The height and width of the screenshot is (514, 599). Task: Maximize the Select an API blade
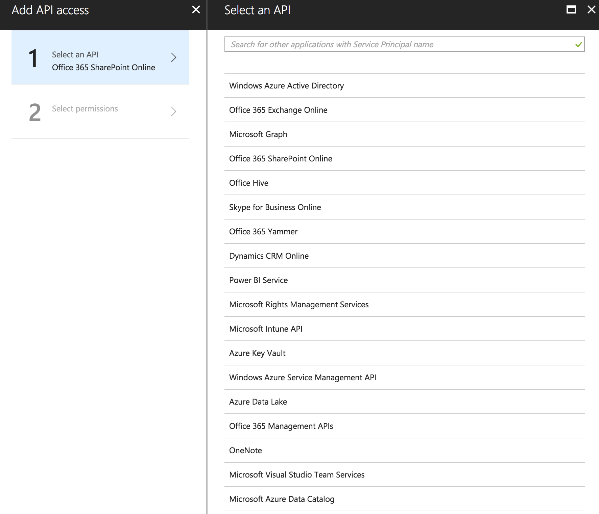tap(571, 10)
